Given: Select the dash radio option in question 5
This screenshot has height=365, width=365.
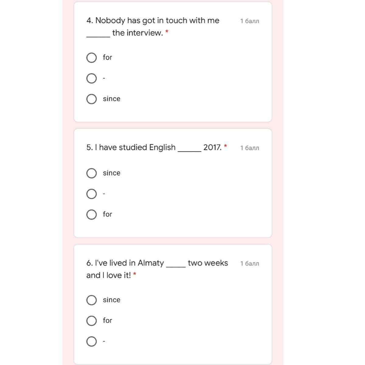Looking at the screenshot, I should pyautogui.click(x=92, y=194).
